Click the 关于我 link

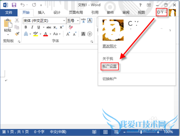108,58
